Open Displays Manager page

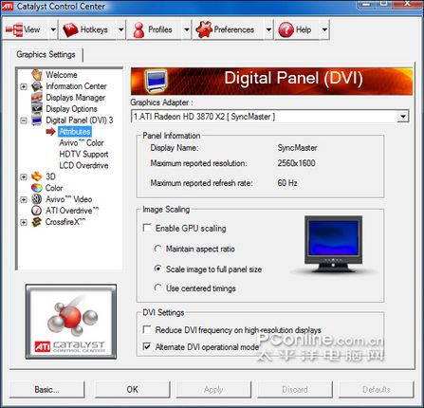tap(75, 98)
